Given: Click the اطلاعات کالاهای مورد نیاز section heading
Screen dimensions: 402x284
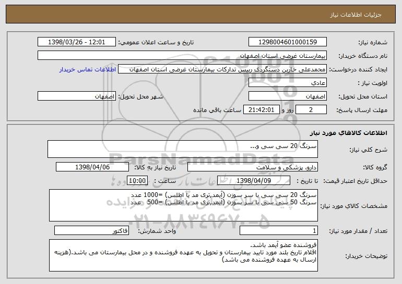Looking at the screenshot, I should click(x=348, y=133).
